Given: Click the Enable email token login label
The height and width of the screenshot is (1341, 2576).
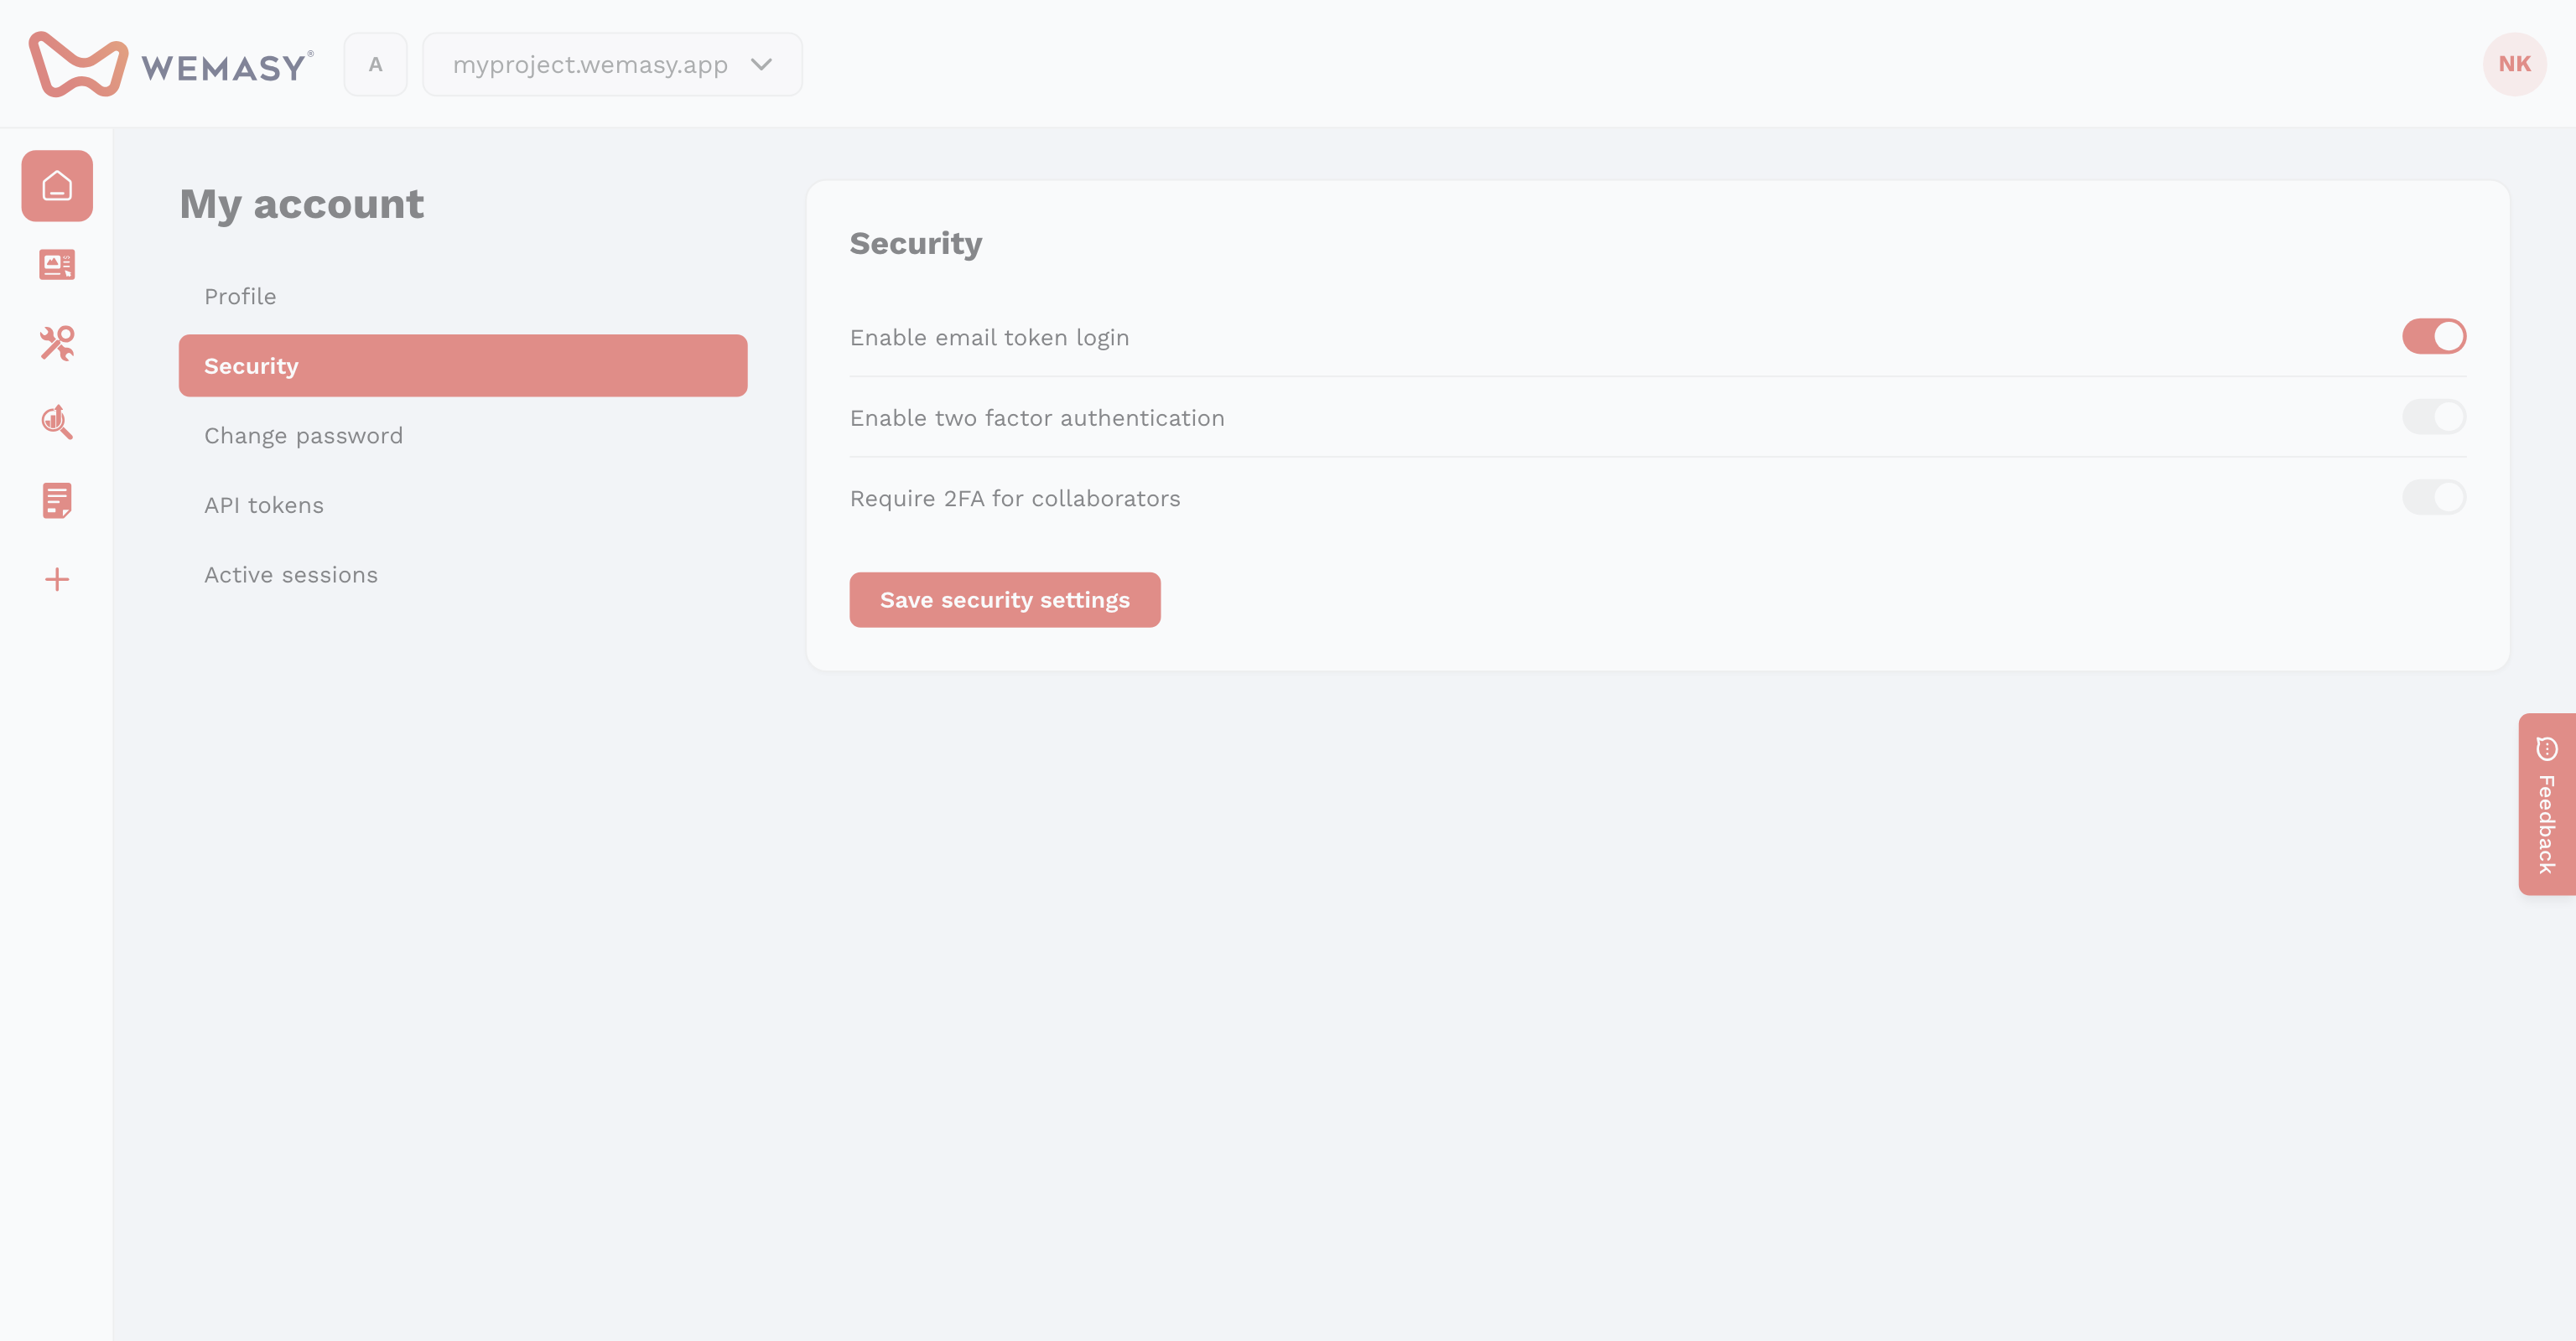Looking at the screenshot, I should click(989, 338).
